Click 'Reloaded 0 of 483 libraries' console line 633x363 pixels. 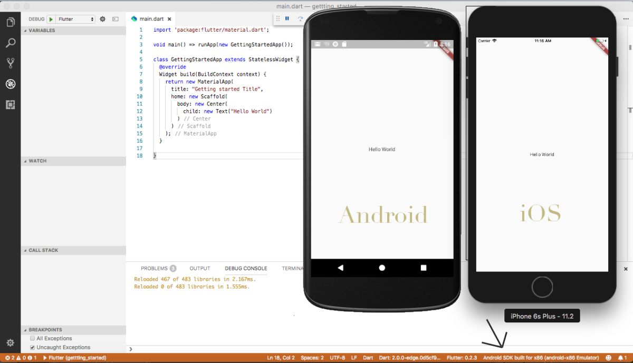pyautogui.click(x=191, y=287)
